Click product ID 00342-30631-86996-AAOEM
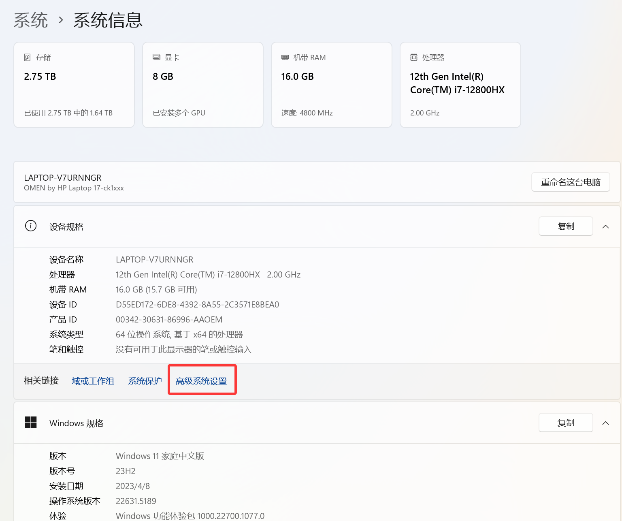 coord(169,320)
